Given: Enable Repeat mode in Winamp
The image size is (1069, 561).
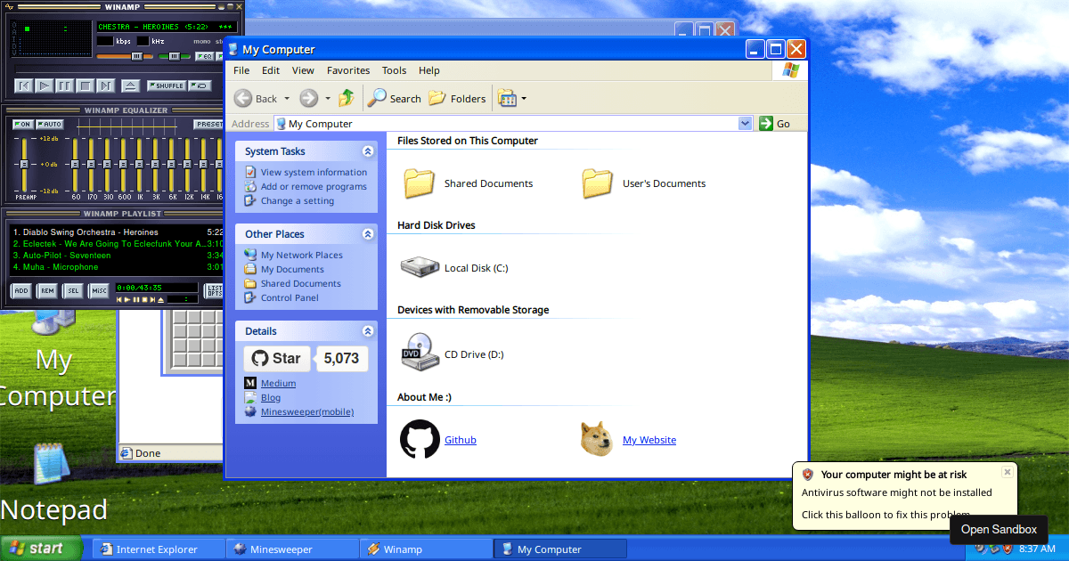Looking at the screenshot, I should (x=199, y=85).
